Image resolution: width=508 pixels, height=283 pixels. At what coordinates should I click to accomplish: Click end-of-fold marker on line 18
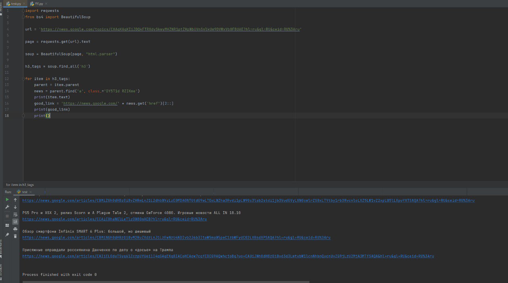23,115
